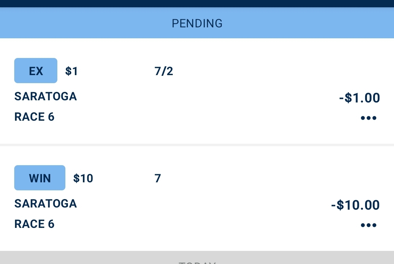Screen dimensions: 394x264
Task: Select the PENDING section header
Action: coord(197,23)
